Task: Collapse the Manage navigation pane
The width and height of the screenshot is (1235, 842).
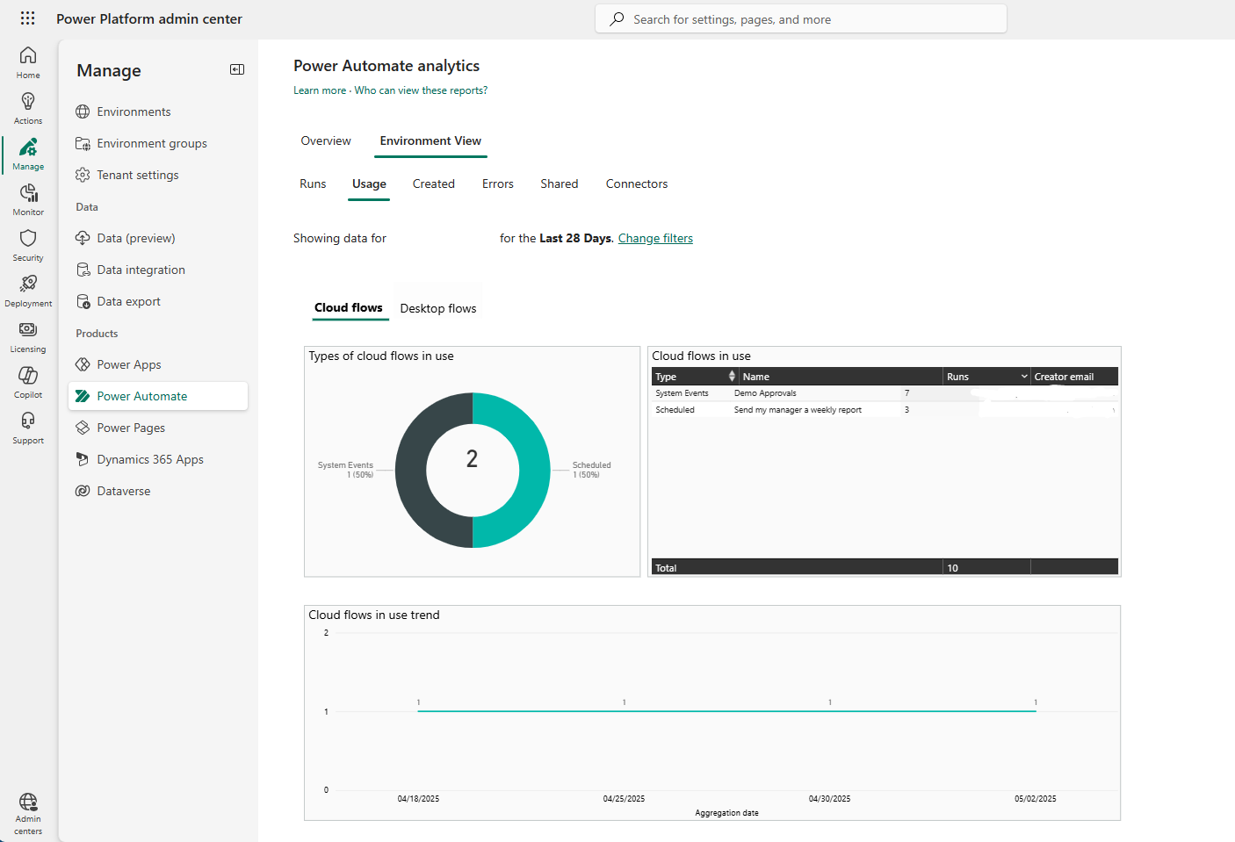Action: (237, 69)
